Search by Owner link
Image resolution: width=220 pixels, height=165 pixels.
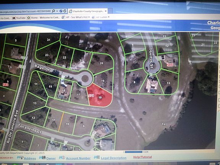51,158
